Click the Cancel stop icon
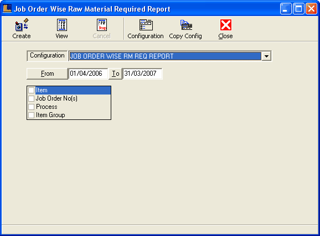Screen dimensions: 320x236 click(x=102, y=25)
